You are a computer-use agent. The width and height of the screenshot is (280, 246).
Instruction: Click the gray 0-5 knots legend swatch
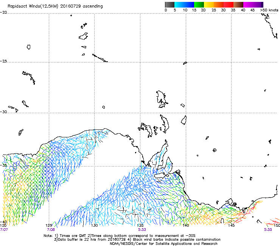point(170,5)
